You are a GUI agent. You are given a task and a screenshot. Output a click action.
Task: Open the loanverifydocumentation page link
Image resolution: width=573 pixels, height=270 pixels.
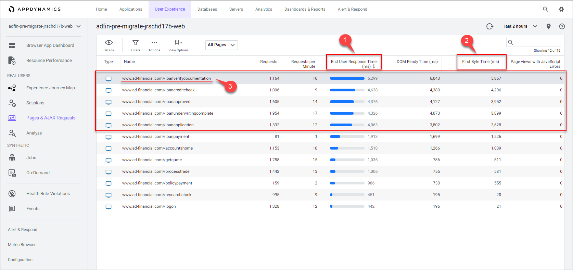[x=166, y=78]
